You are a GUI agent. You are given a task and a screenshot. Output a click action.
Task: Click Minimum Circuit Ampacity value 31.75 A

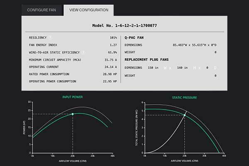coord(110,60)
